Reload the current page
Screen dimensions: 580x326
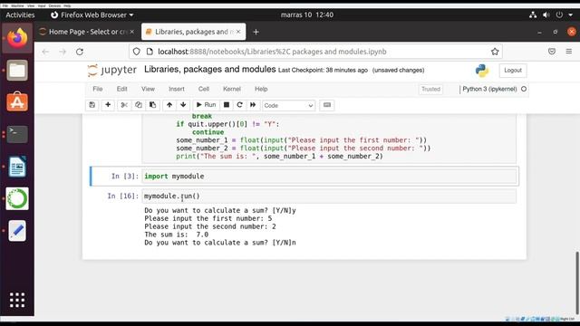point(80,52)
